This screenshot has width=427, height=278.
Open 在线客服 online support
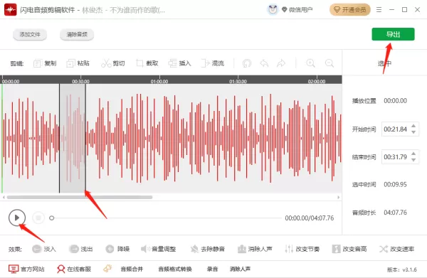[x=74, y=269]
